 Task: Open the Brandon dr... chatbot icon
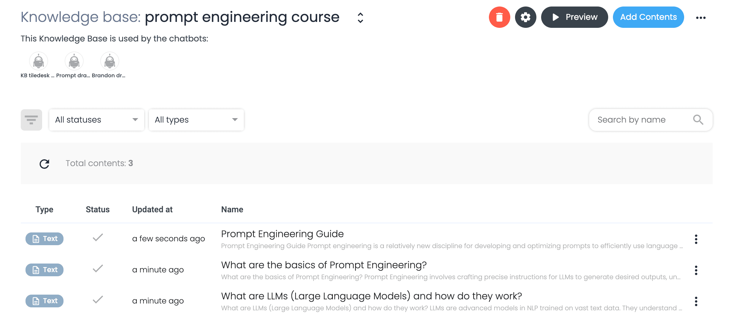click(x=110, y=61)
